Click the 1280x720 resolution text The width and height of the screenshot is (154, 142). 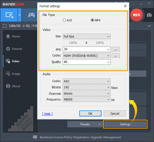(x=14, y=26)
